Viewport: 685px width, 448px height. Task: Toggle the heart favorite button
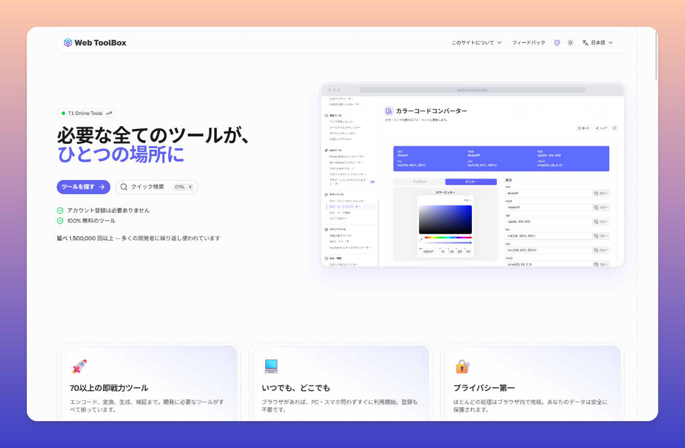coord(615,128)
